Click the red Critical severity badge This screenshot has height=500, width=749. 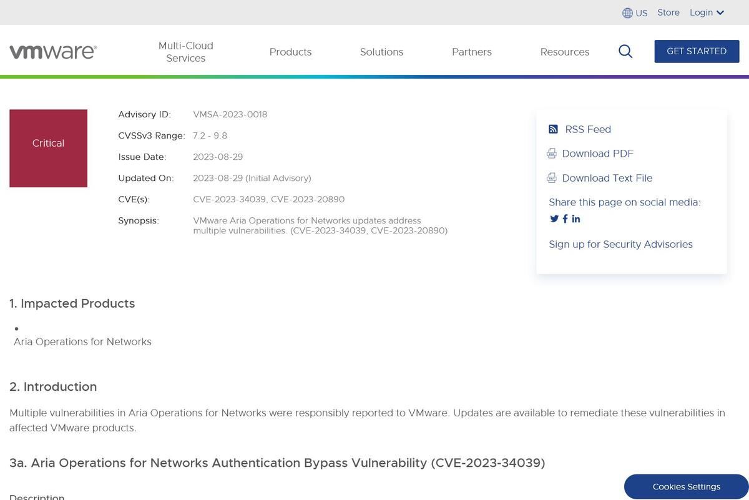48,148
